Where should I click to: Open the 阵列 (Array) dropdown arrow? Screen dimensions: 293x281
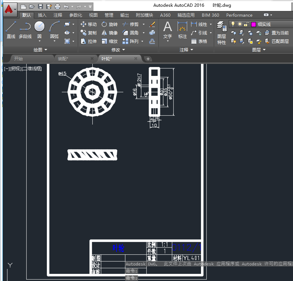[x=142, y=41]
